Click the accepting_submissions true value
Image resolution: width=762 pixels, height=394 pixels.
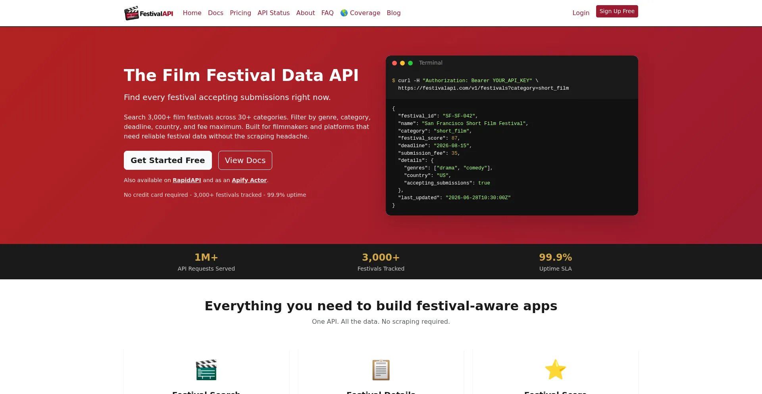(484, 183)
